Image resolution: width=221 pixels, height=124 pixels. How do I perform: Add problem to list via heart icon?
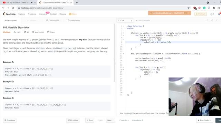(33, 32)
